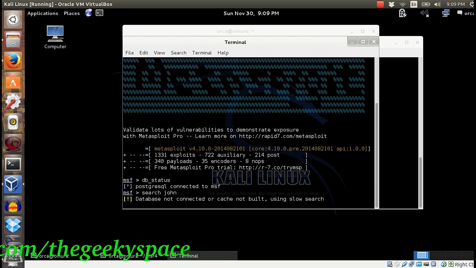This screenshot has width=476, height=268.
Task: Click the rapid7.com/metasploit URL text
Action: [283, 136]
